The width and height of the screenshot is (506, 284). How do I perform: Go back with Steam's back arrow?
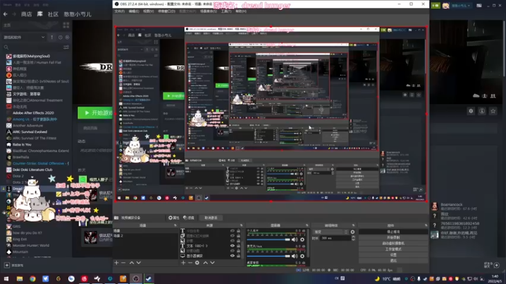pos(6,14)
